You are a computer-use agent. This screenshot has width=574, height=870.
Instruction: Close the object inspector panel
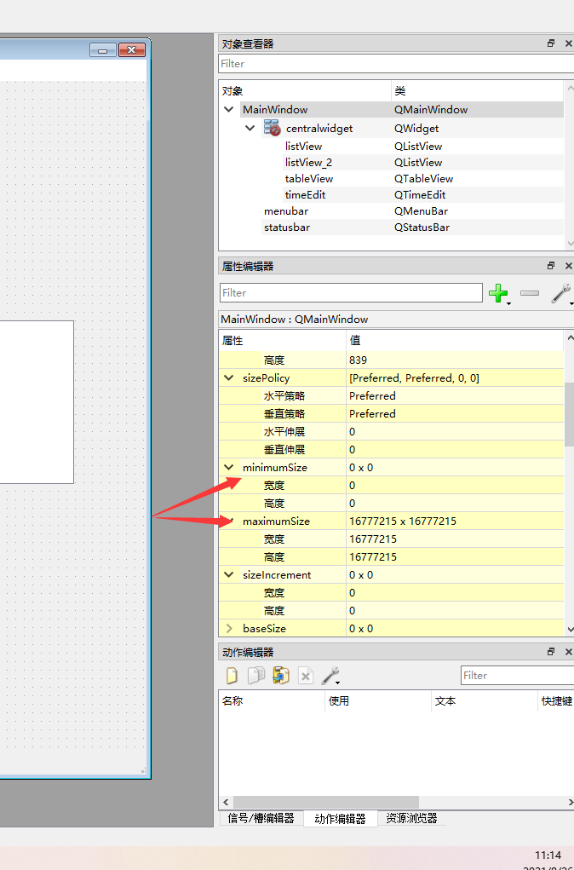(568, 43)
